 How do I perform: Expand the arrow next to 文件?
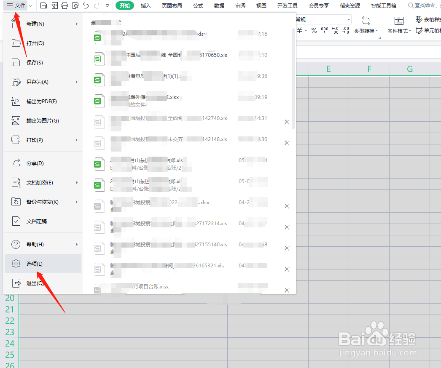point(31,5)
